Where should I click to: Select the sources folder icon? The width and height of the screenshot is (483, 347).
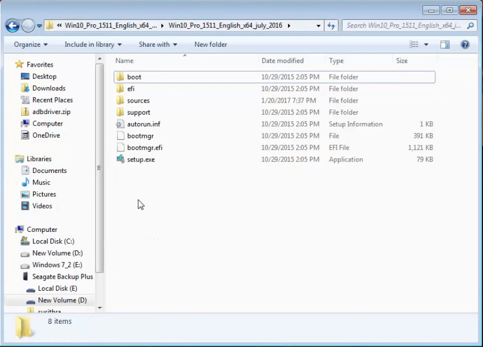click(x=120, y=100)
